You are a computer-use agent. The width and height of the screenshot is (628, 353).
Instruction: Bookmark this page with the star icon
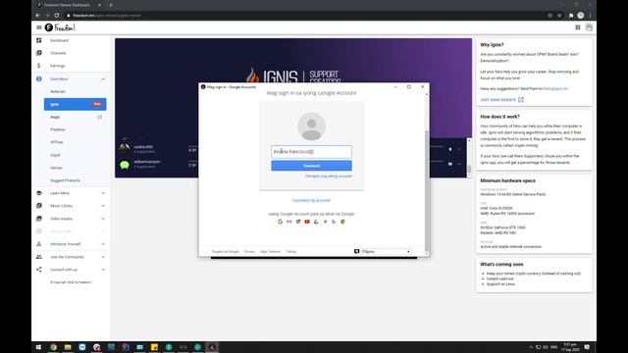pyautogui.click(x=559, y=16)
